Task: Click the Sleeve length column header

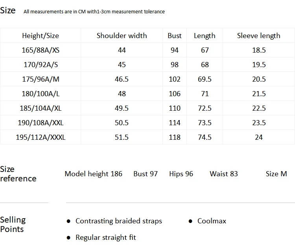Action: [x=259, y=36]
